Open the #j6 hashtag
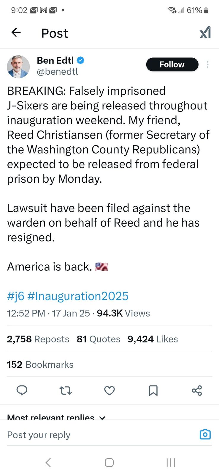219x476 pixels. [15, 296]
